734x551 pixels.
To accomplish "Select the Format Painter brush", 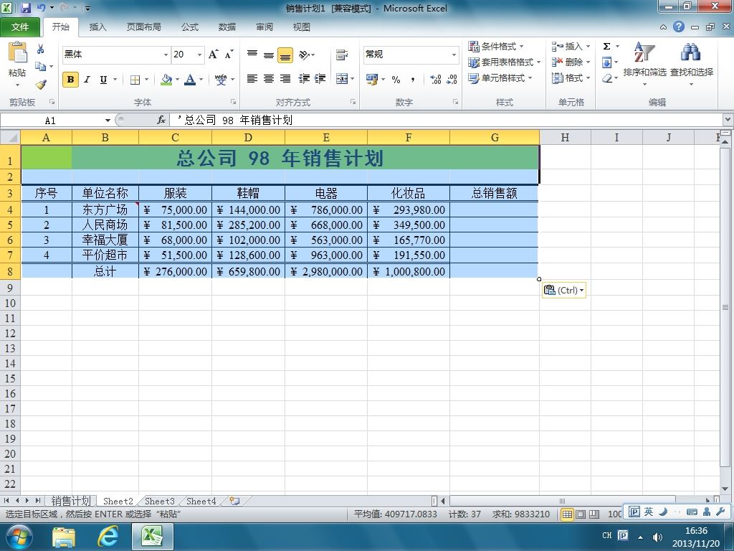I will (x=41, y=85).
